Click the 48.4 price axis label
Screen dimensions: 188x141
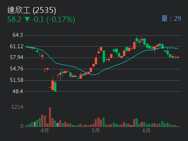(x=18, y=91)
